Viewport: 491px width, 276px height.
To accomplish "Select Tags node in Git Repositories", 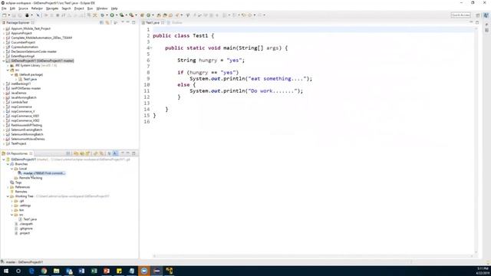I will [x=18, y=182].
